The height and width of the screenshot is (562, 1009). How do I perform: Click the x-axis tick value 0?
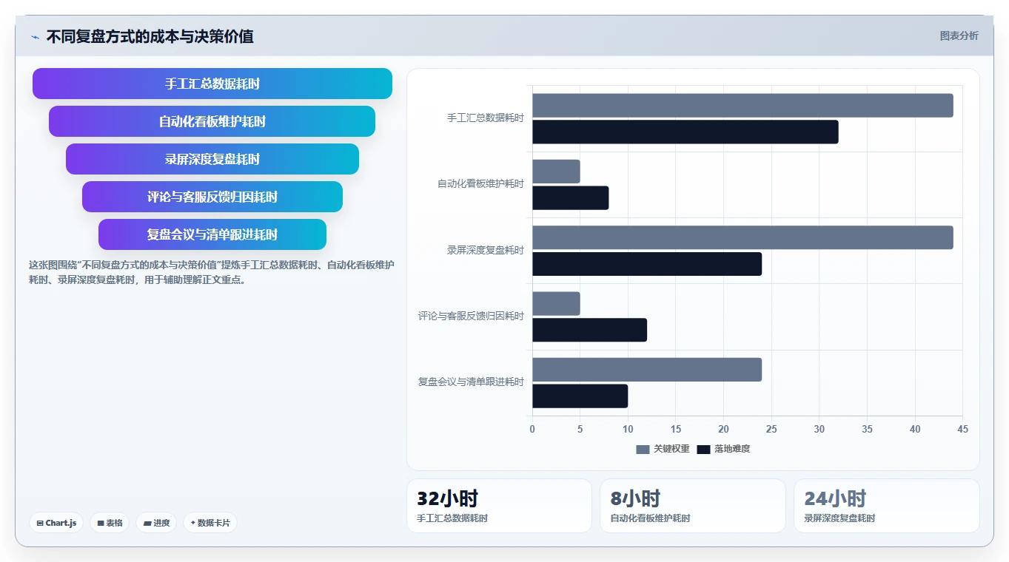coord(532,429)
